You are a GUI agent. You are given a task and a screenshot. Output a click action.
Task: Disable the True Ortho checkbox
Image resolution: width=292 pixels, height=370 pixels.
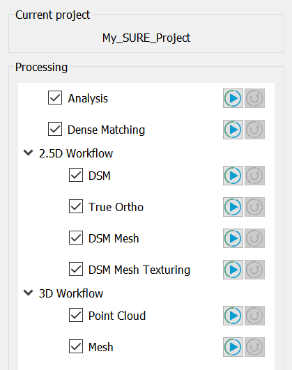point(76,206)
